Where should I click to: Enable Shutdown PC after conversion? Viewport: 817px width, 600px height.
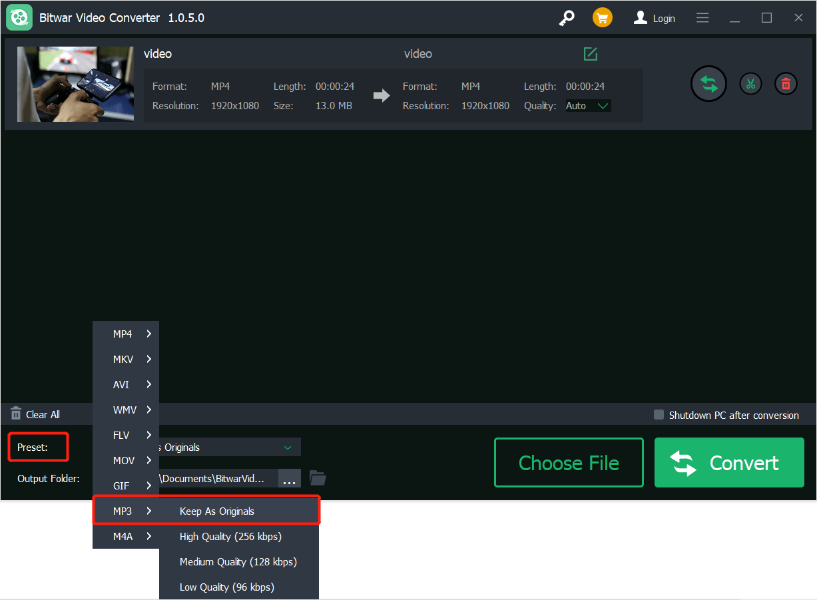(x=659, y=415)
